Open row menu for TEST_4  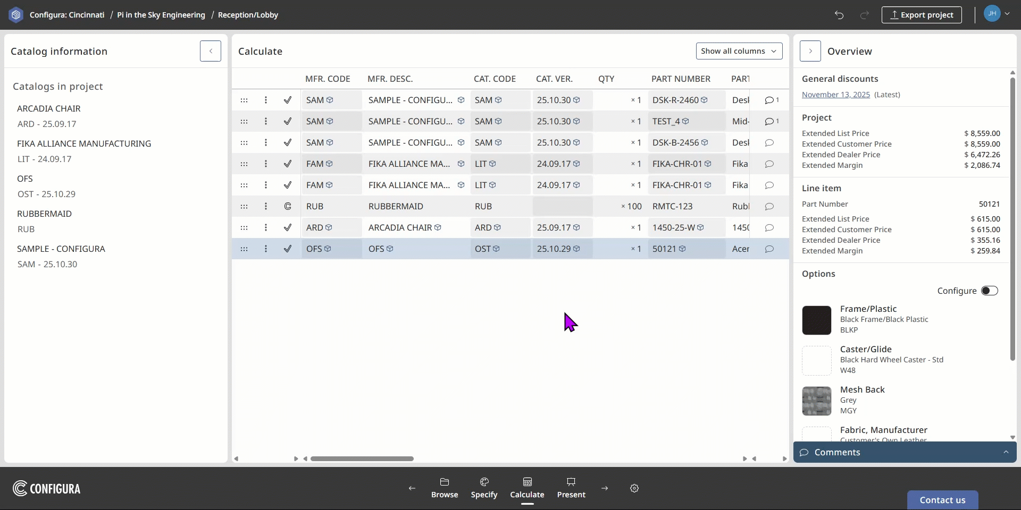[266, 121]
